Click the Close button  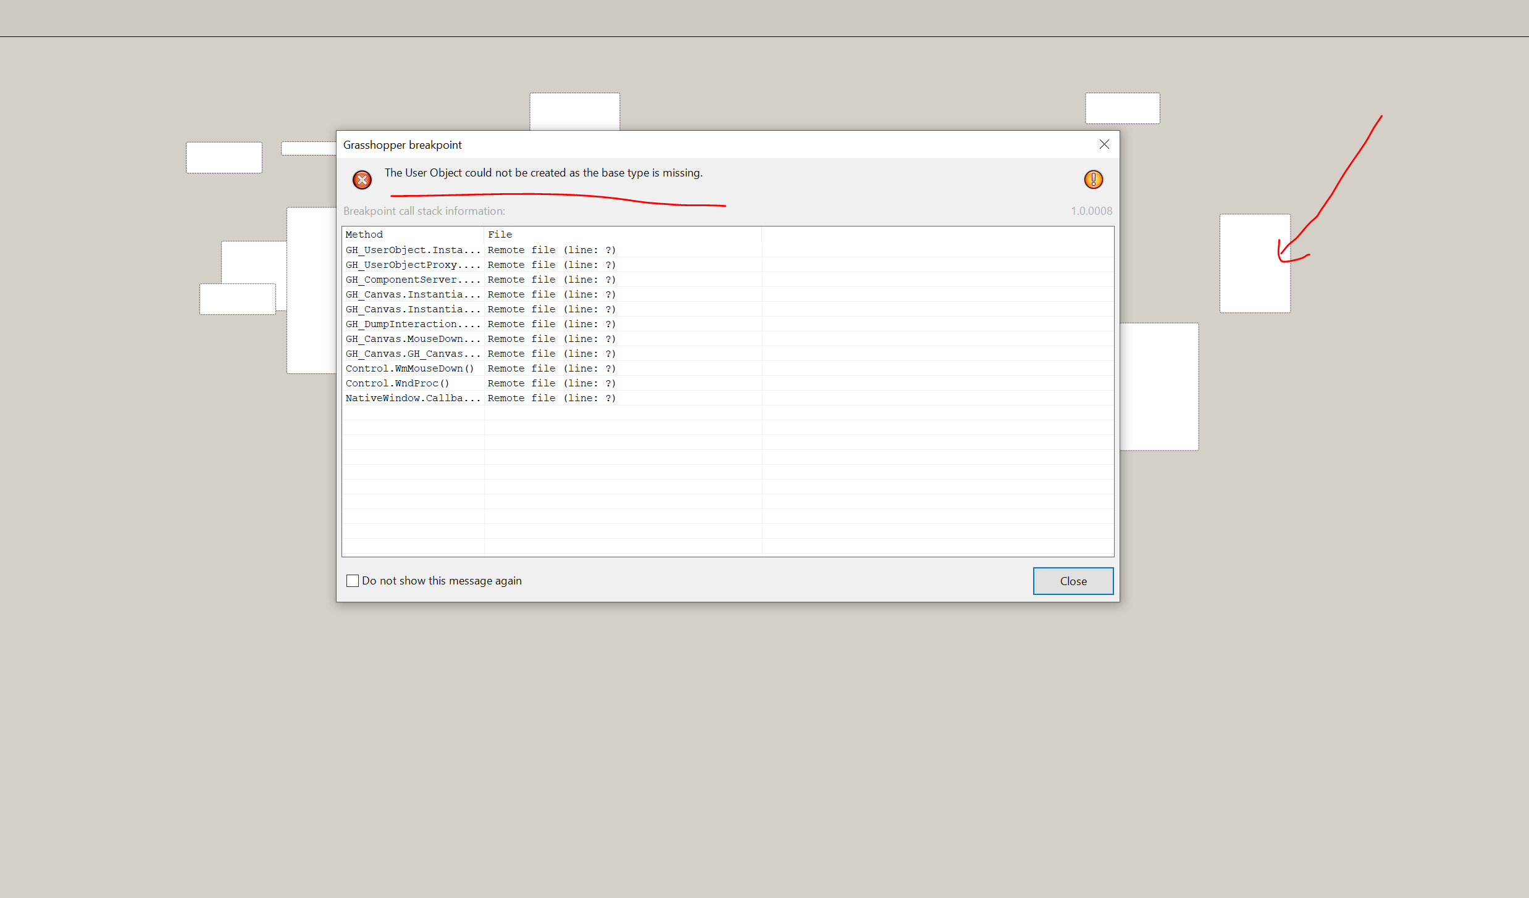click(x=1073, y=581)
